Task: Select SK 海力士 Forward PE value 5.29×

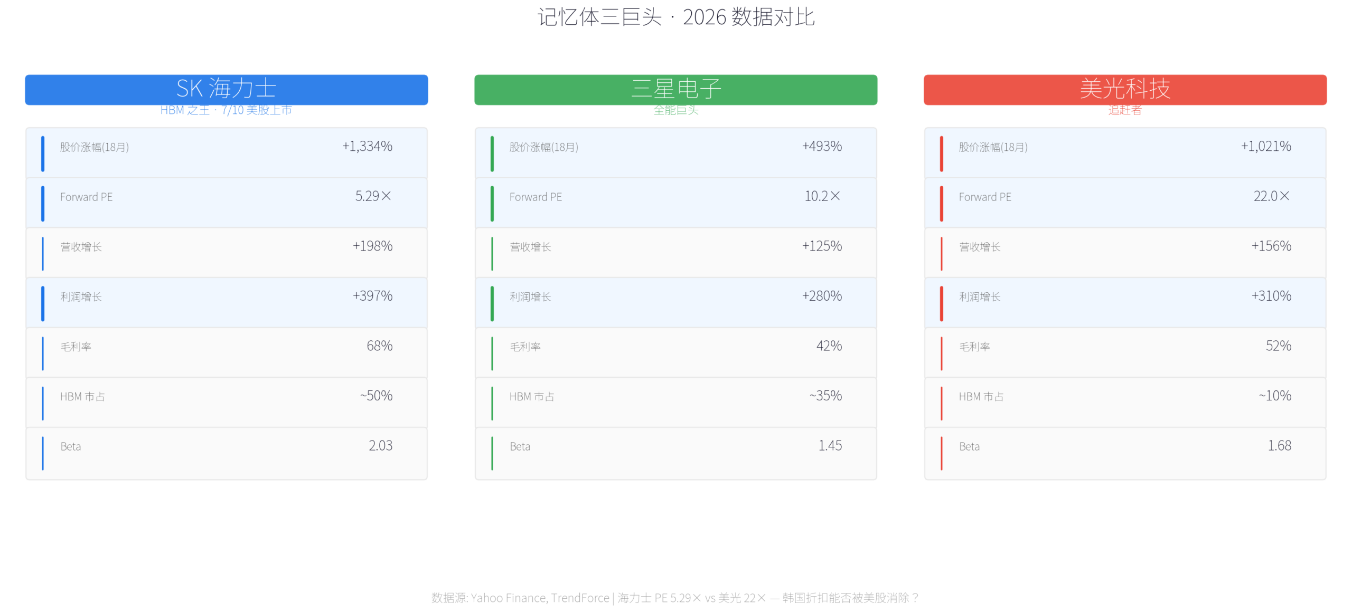Action: tap(373, 196)
